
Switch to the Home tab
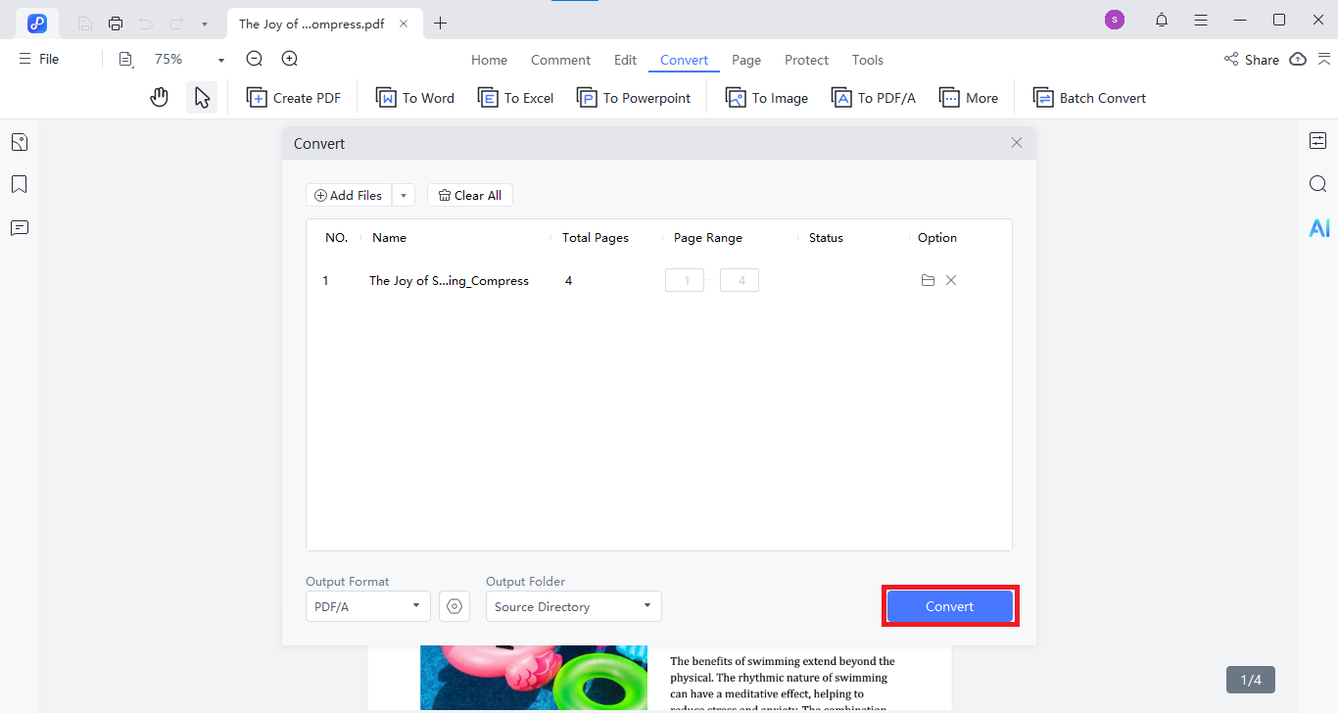tap(489, 60)
